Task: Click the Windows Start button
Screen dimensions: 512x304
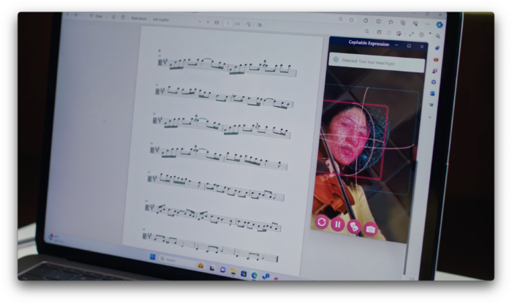Action: pos(153,256)
